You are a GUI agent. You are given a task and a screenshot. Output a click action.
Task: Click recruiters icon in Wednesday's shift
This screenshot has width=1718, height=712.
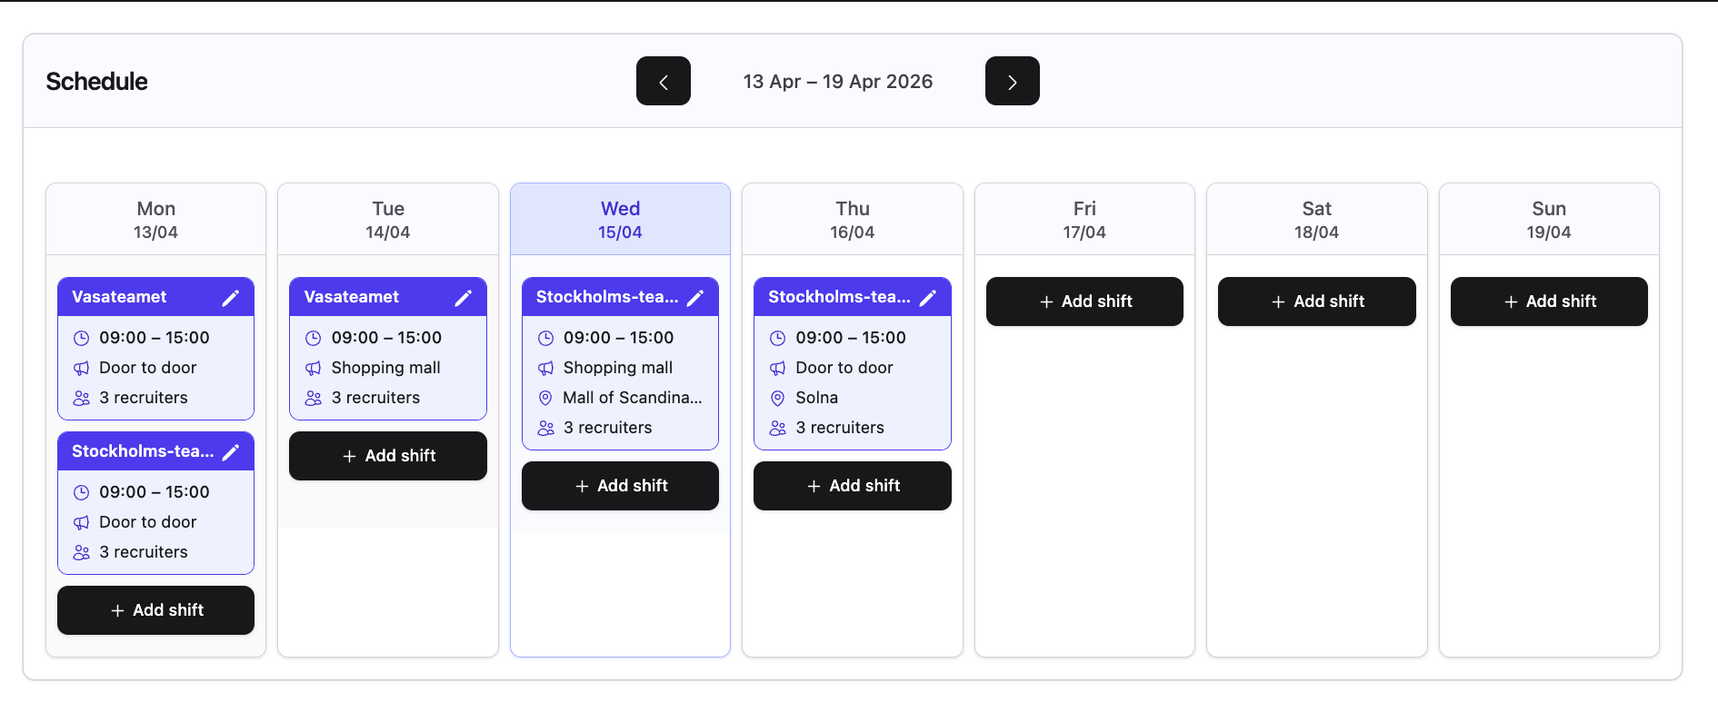coord(545,428)
